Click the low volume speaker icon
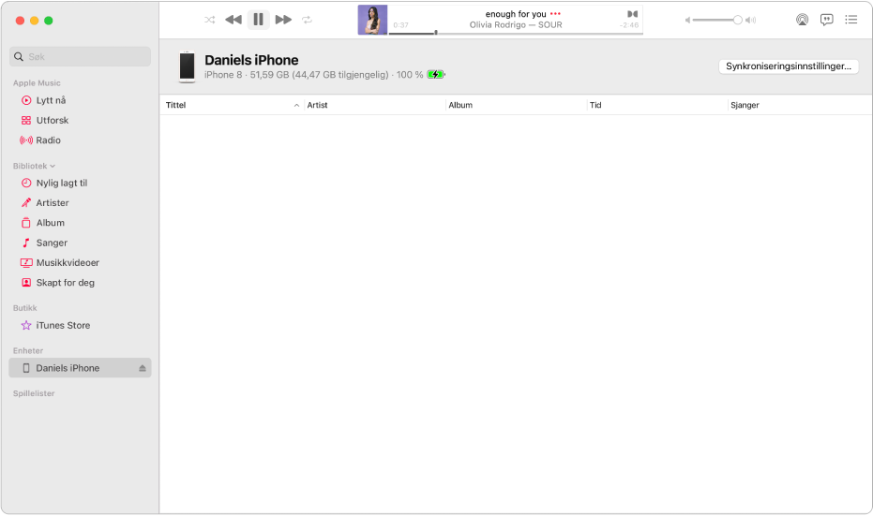The image size is (873, 516). tap(687, 20)
